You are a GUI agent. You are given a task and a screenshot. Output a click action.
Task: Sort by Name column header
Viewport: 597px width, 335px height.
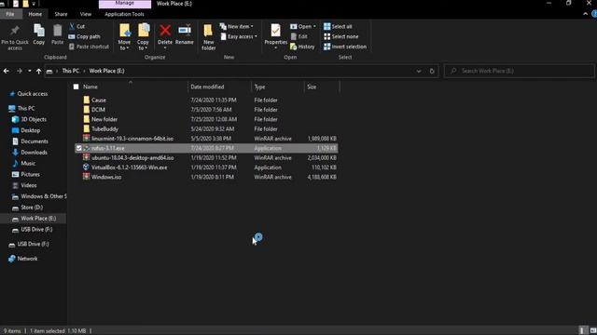tap(90, 87)
